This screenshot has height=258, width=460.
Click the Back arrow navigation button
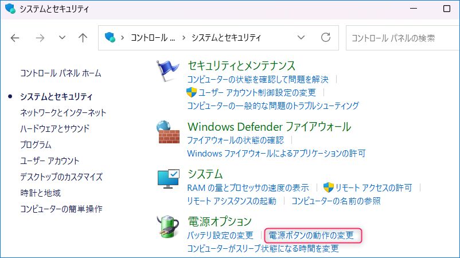pyautogui.click(x=15, y=38)
